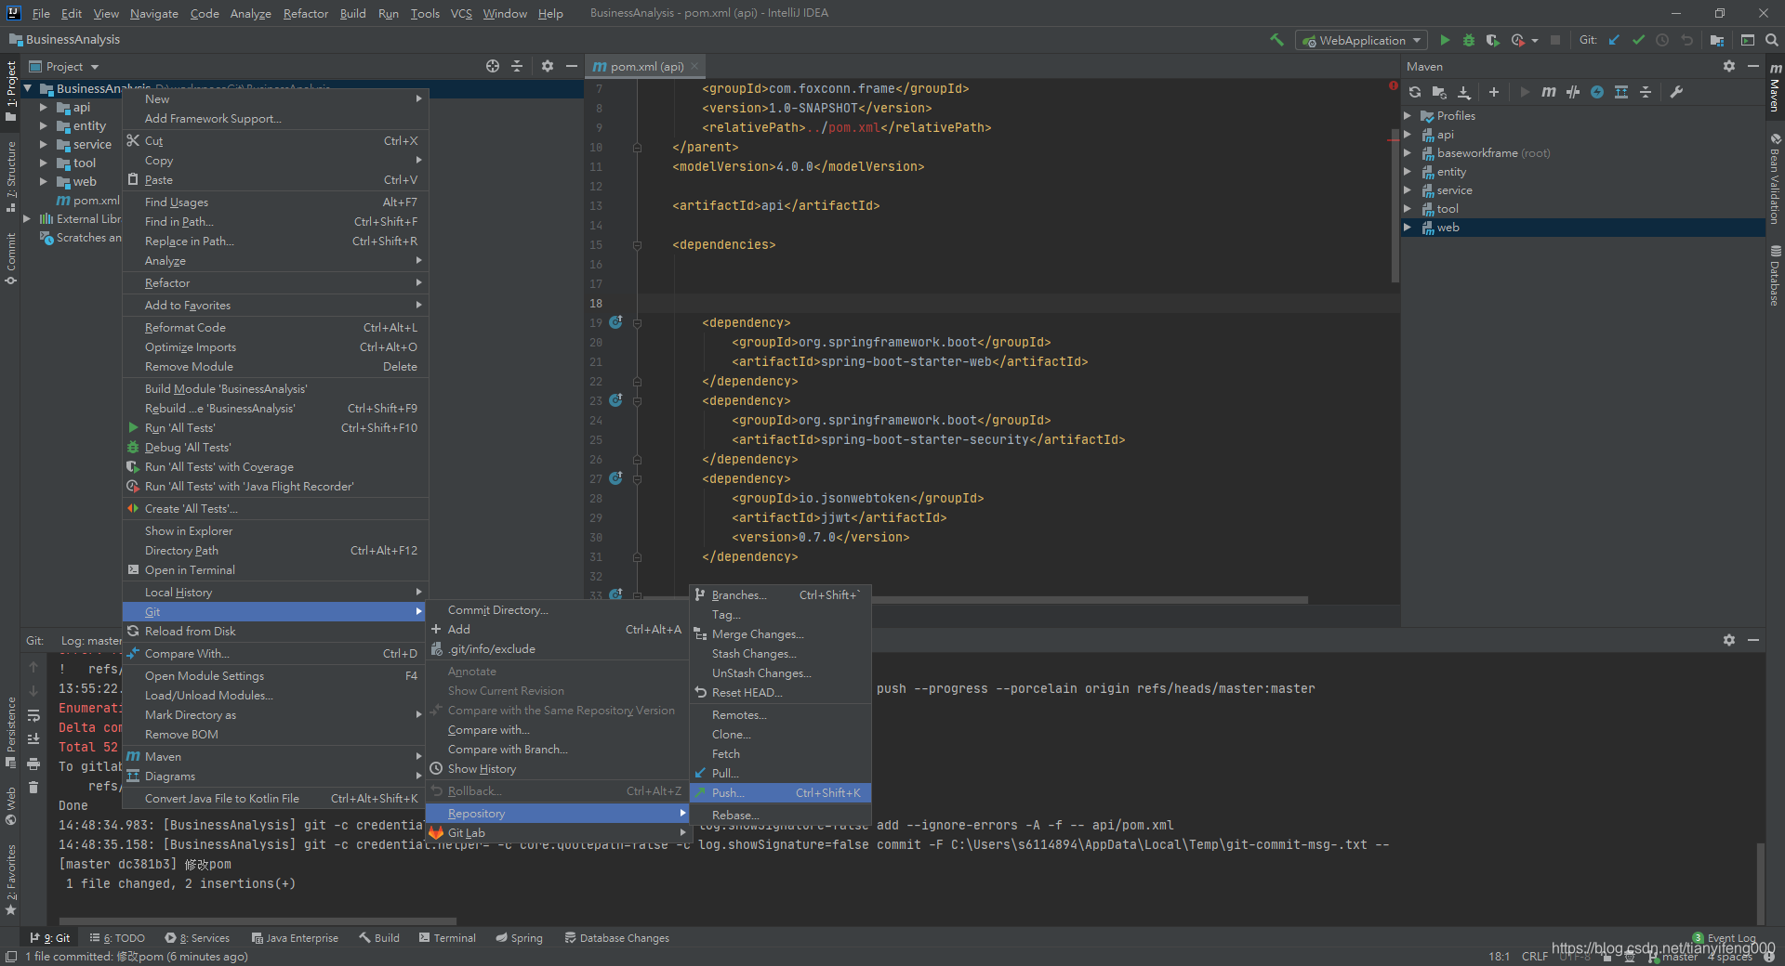The width and height of the screenshot is (1785, 966).
Task: Expand baseworkframe root in Maven panel
Action: 1408,153
